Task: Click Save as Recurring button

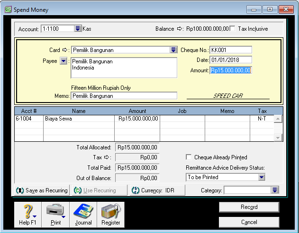Action: [42, 190]
